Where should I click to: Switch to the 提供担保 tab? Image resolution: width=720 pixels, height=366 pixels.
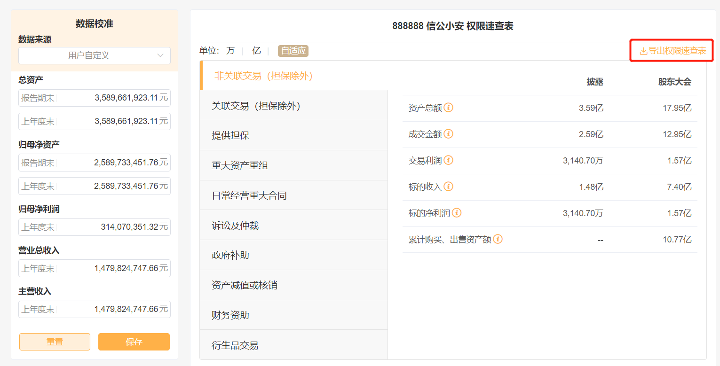[294, 135]
